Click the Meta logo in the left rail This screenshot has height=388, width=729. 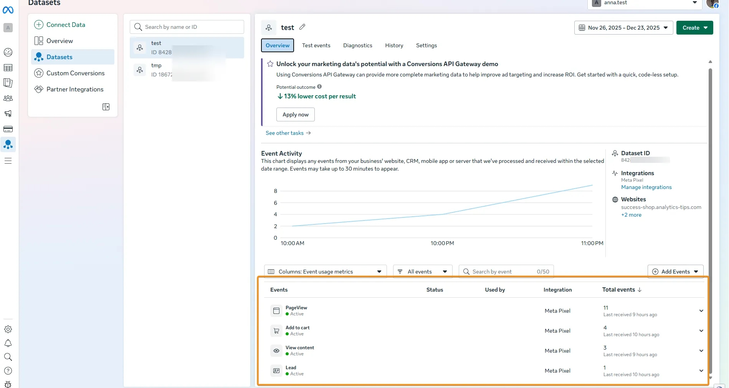coord(8,10)
